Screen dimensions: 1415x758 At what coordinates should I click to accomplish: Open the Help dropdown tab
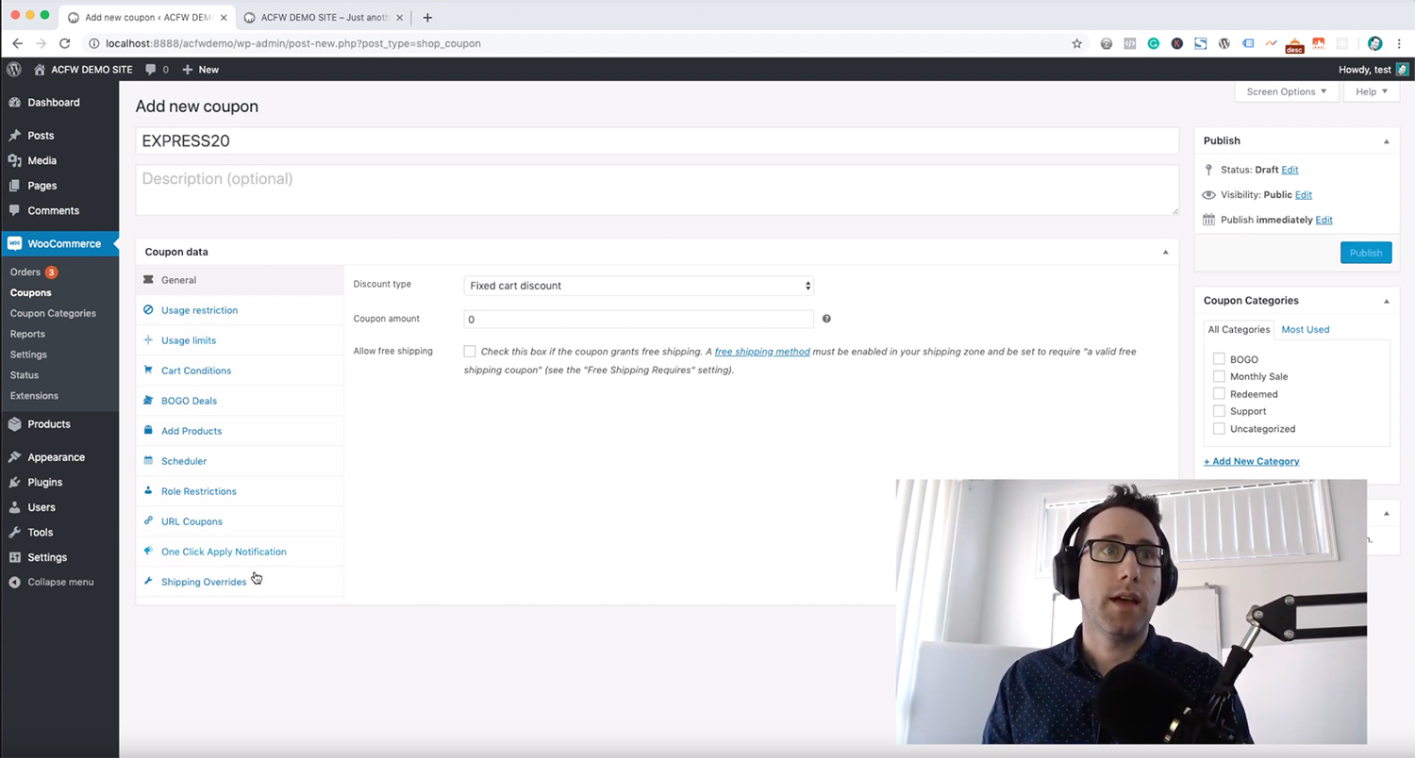tap(1372, 91)
